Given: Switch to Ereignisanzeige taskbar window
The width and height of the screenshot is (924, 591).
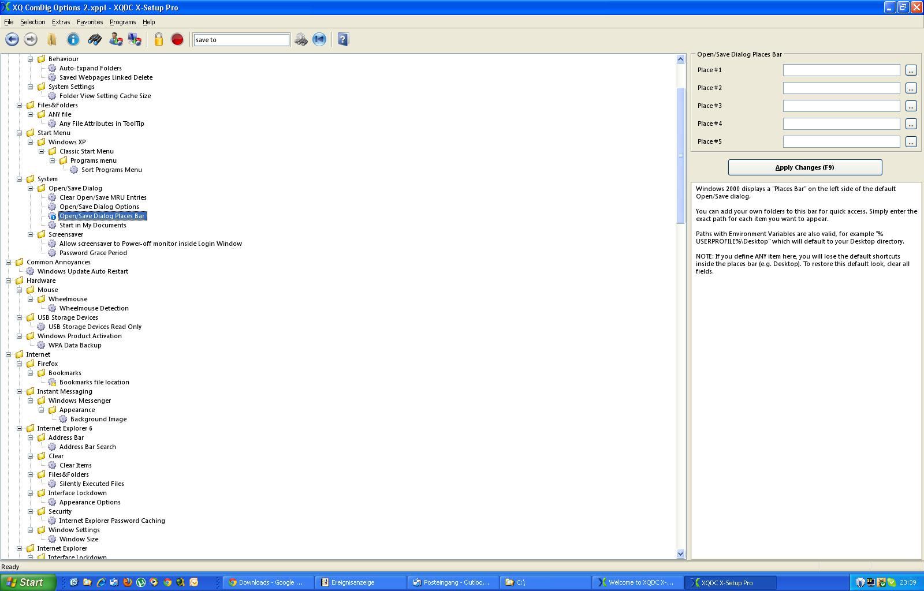Looking at the screenshot, I should pos(361,582).
